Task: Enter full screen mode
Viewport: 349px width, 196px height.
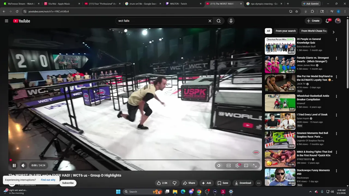Action: pyautogui.click(x=255, y=165)
